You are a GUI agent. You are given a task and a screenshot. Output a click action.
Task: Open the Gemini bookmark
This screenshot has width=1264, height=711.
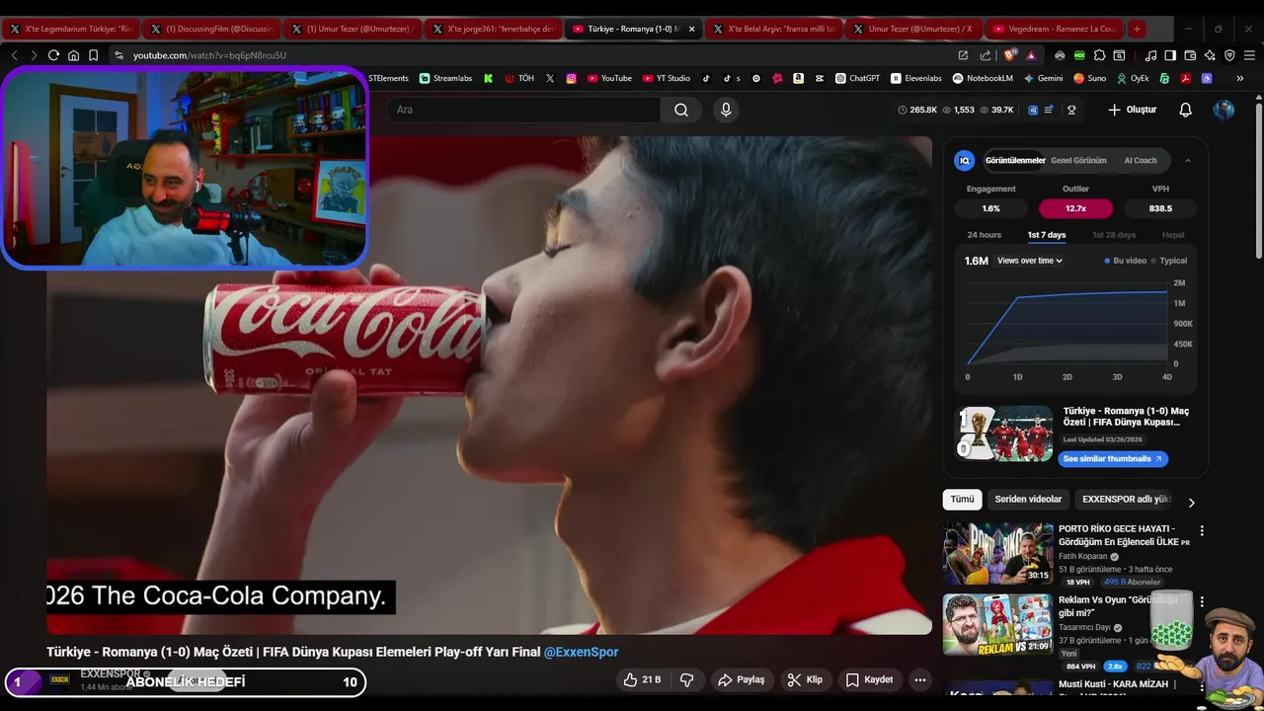[x=1043, y=78]
